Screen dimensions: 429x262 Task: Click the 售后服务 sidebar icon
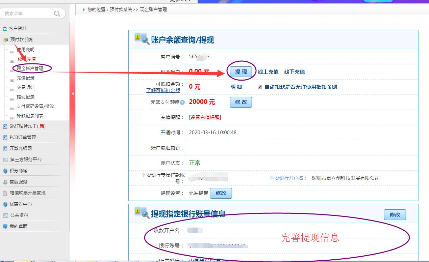tap(5, 182)
